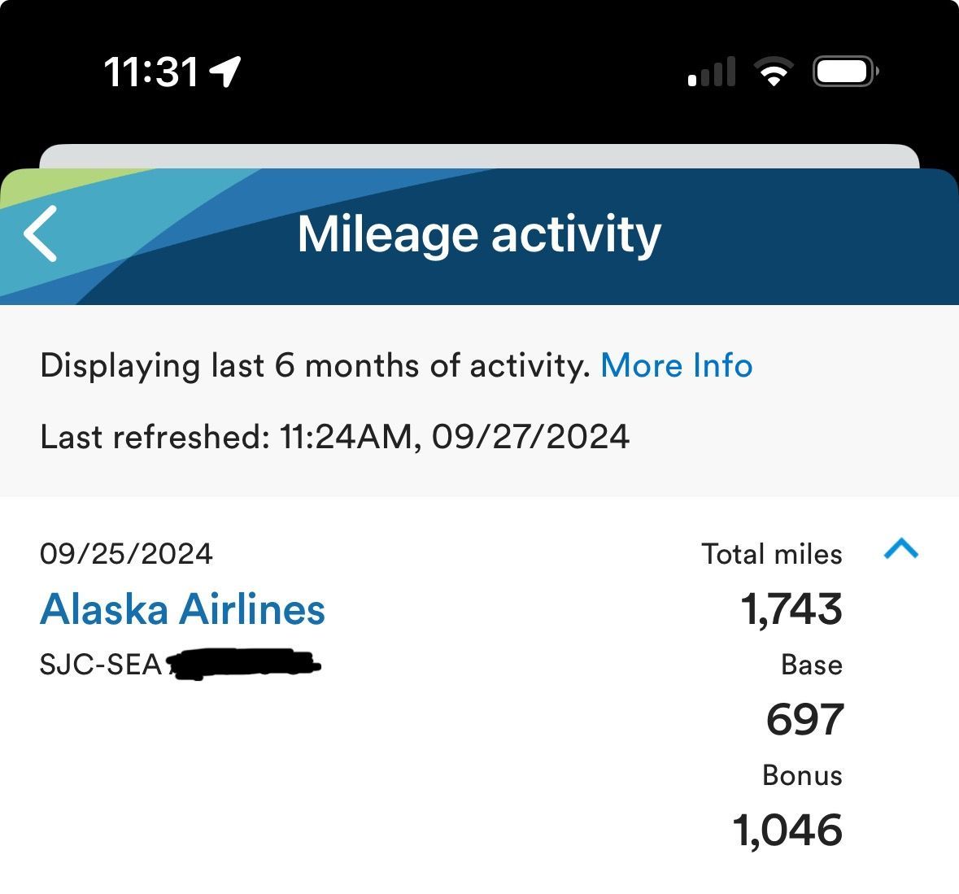Tap the Bonus miles label
Image resolution: width=959 pixels, height=894 pixels.
click(x=802, y=775)
